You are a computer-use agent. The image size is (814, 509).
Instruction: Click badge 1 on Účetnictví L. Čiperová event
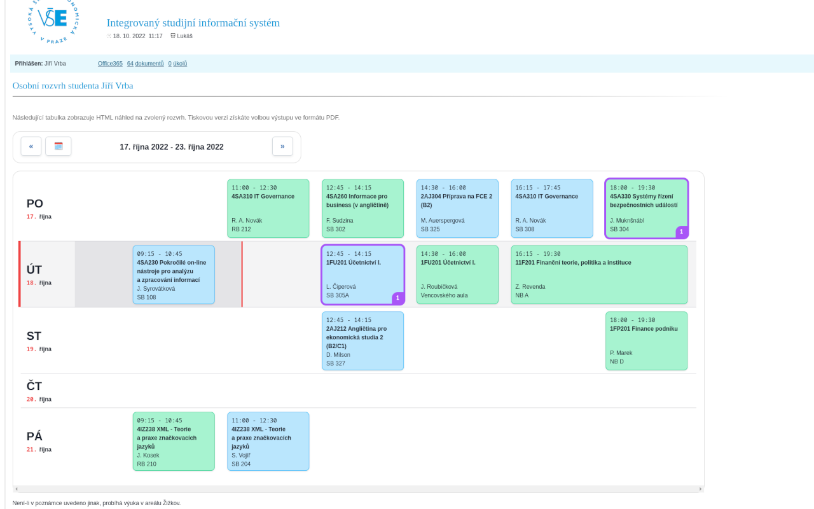397,298
